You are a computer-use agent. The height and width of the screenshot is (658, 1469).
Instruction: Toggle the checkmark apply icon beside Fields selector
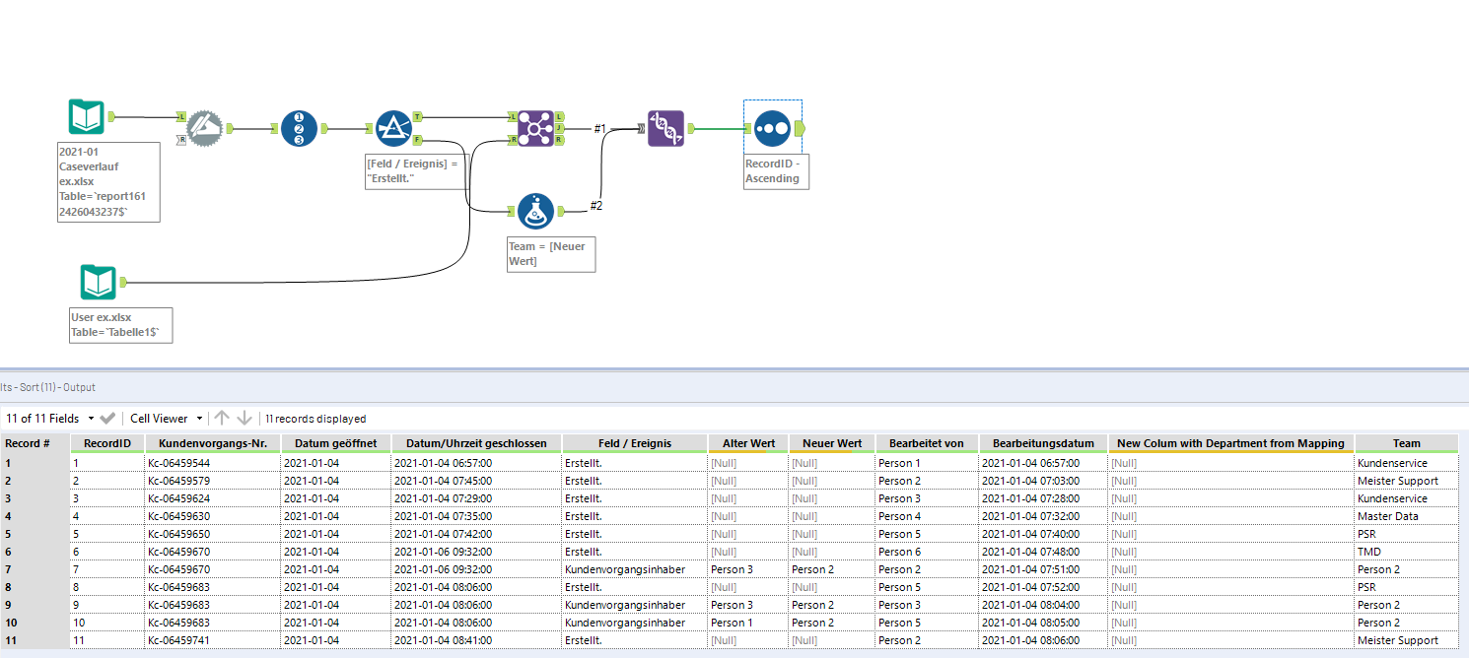[108, 418]
